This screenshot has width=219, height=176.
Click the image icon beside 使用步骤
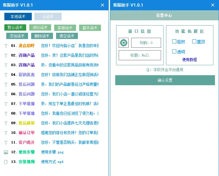coord(6,152)
